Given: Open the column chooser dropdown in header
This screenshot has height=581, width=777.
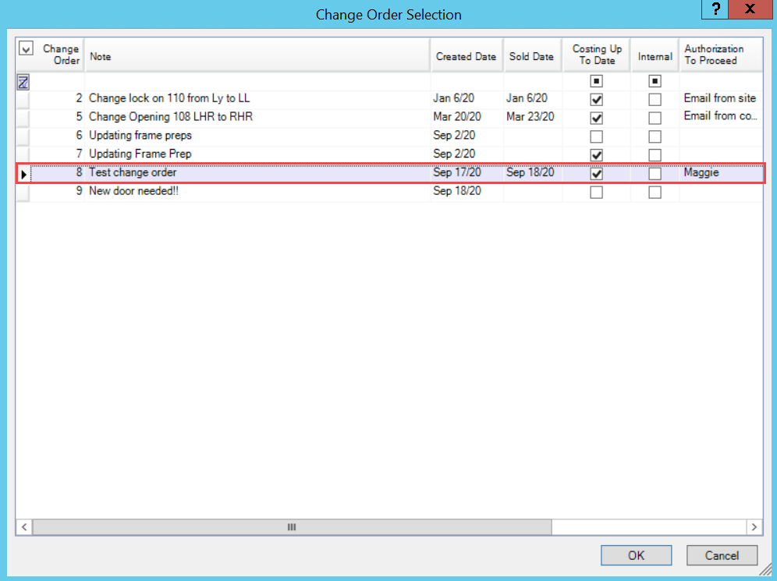Looking at the screenshot, I should (x=25, y=48).
